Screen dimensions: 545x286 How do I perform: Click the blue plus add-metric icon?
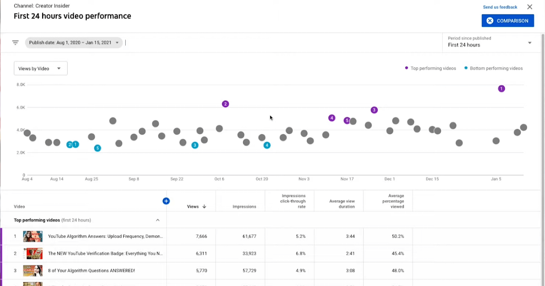click(x=166, y=201)
